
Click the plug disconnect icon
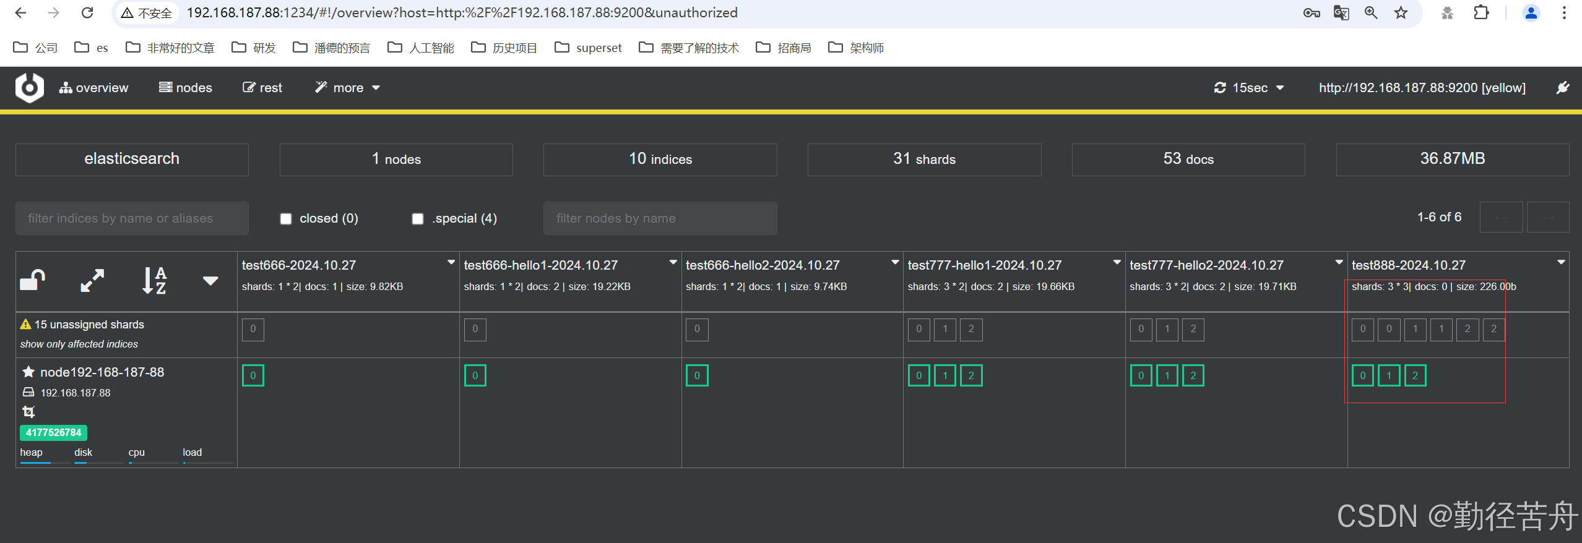[x=1563, y=88]
